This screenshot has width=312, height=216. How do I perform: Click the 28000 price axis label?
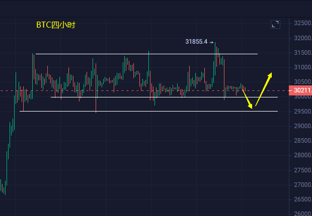pyautogui.click(x=303, y=155)
